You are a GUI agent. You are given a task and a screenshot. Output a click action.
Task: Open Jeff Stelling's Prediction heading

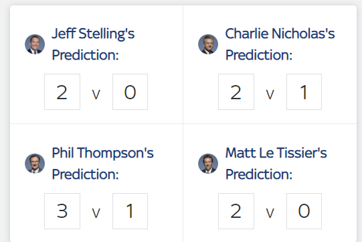click(x=93, y=44)
